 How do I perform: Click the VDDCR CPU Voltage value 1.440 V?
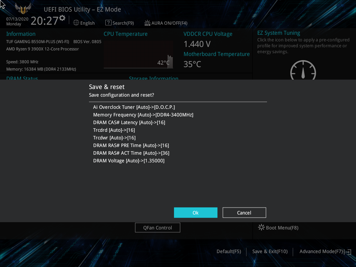(x=197, y=44)
